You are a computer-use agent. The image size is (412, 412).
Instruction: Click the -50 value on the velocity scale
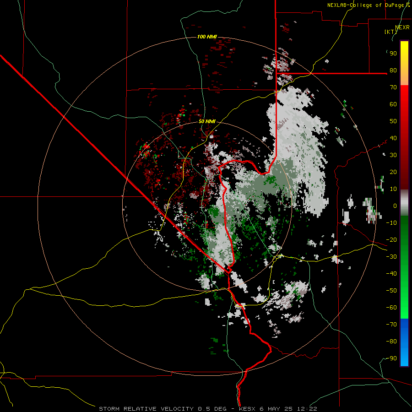coord(391,291)
